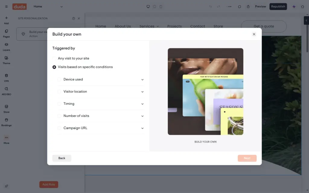Check the Device used checkbox
This screenshot has width=309, height=193.
coord(59,79)
